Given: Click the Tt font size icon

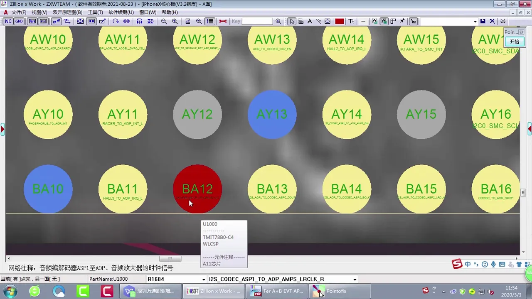Looking at the screenshot, I should (351, 21).
